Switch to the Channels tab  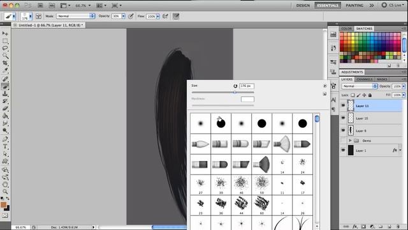[x=364, y=79]
